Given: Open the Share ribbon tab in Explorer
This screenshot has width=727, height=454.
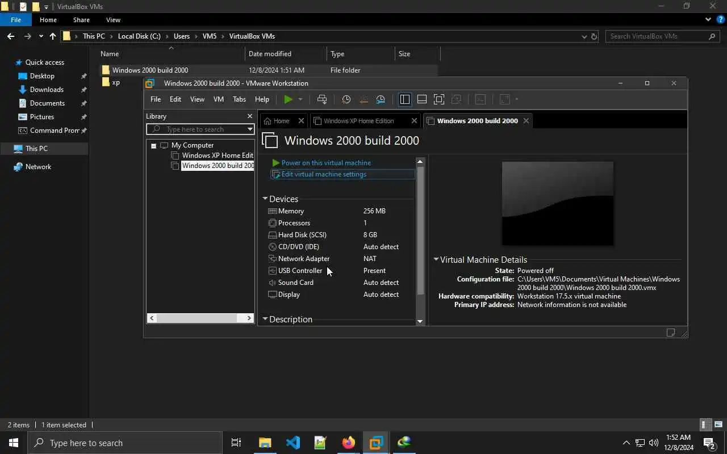Looking at the screenshot, I should pyautogui.click(x=81, y=20).
